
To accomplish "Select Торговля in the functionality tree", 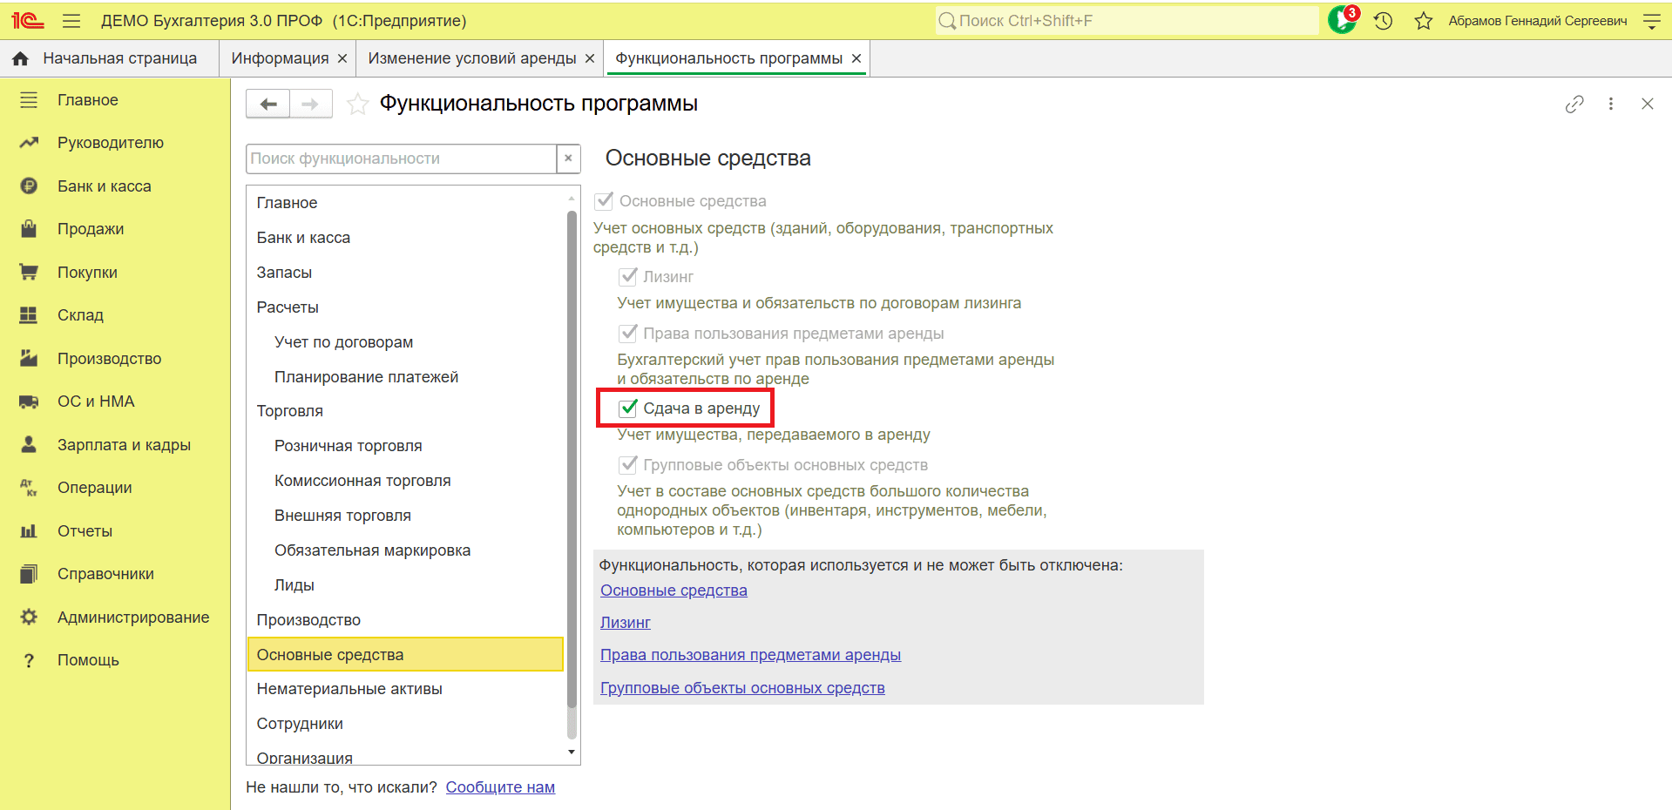I will [290, 411].
